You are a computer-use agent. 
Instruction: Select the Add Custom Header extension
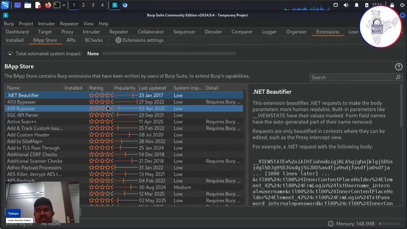124,135
